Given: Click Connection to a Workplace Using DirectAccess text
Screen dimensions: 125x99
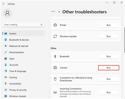Looking at the screenshot, I should [76, 79].
